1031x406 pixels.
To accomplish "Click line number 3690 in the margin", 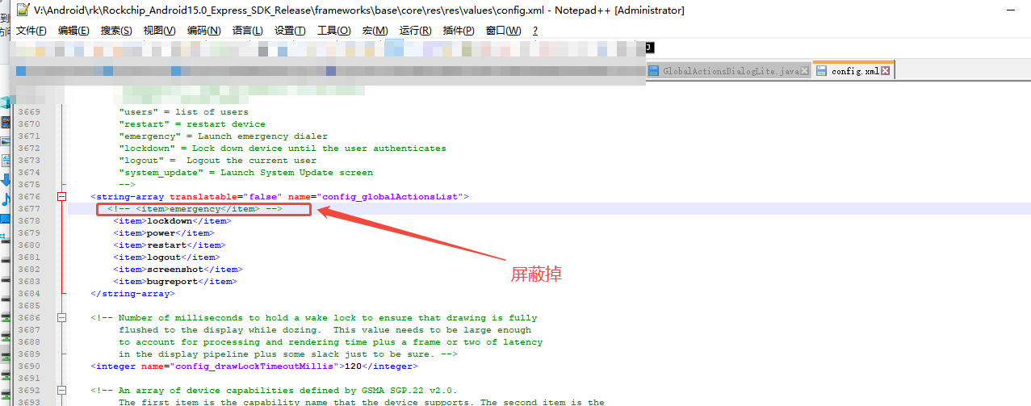I will pos(28,366).
